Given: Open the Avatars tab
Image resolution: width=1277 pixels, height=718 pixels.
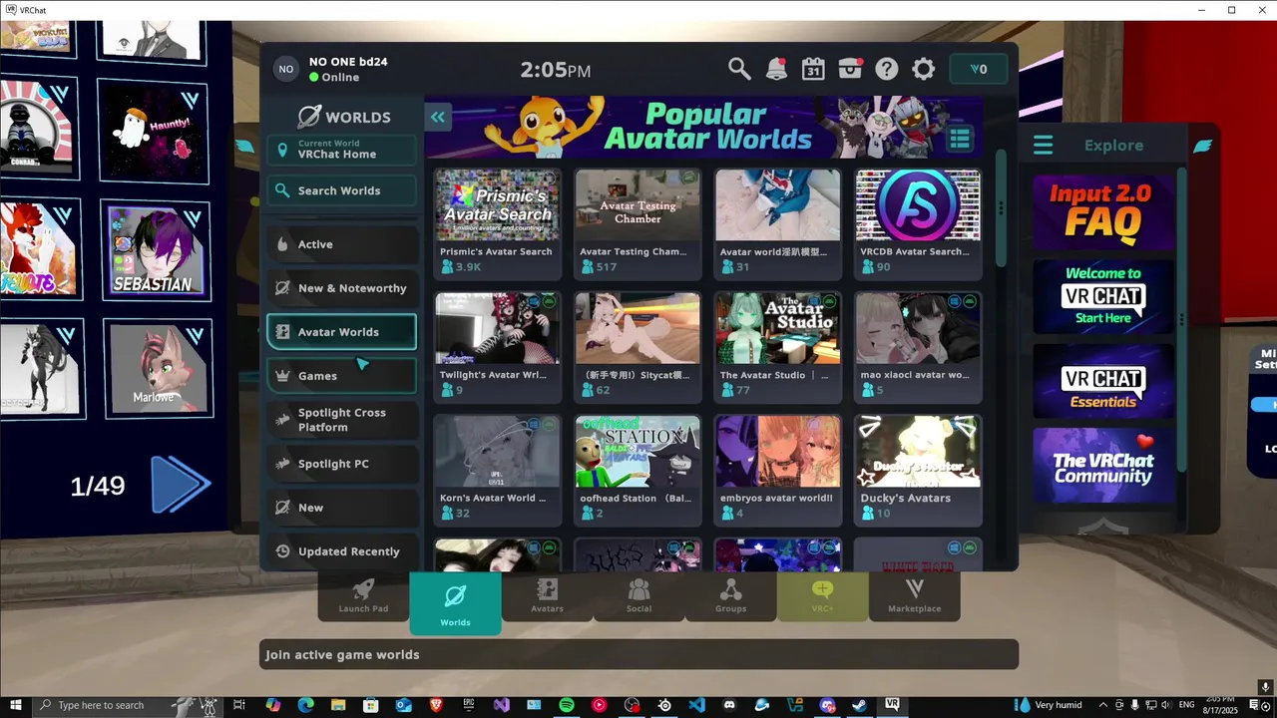Looking at the screenshot, I should [x=547, y=596].
